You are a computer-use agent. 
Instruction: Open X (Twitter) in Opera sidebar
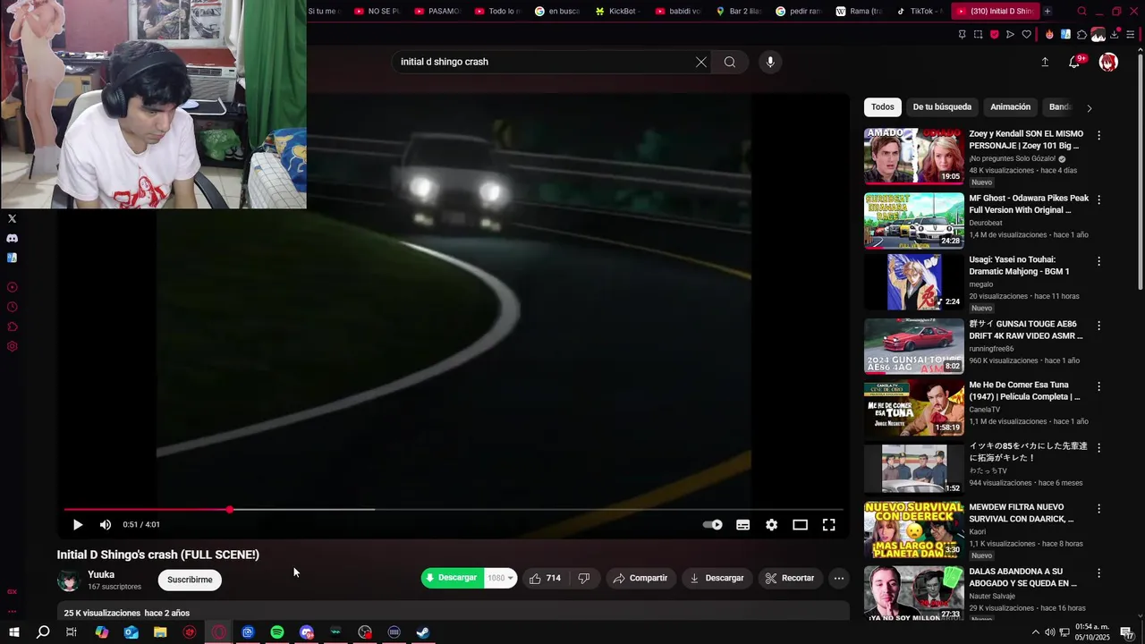point(12,218)
